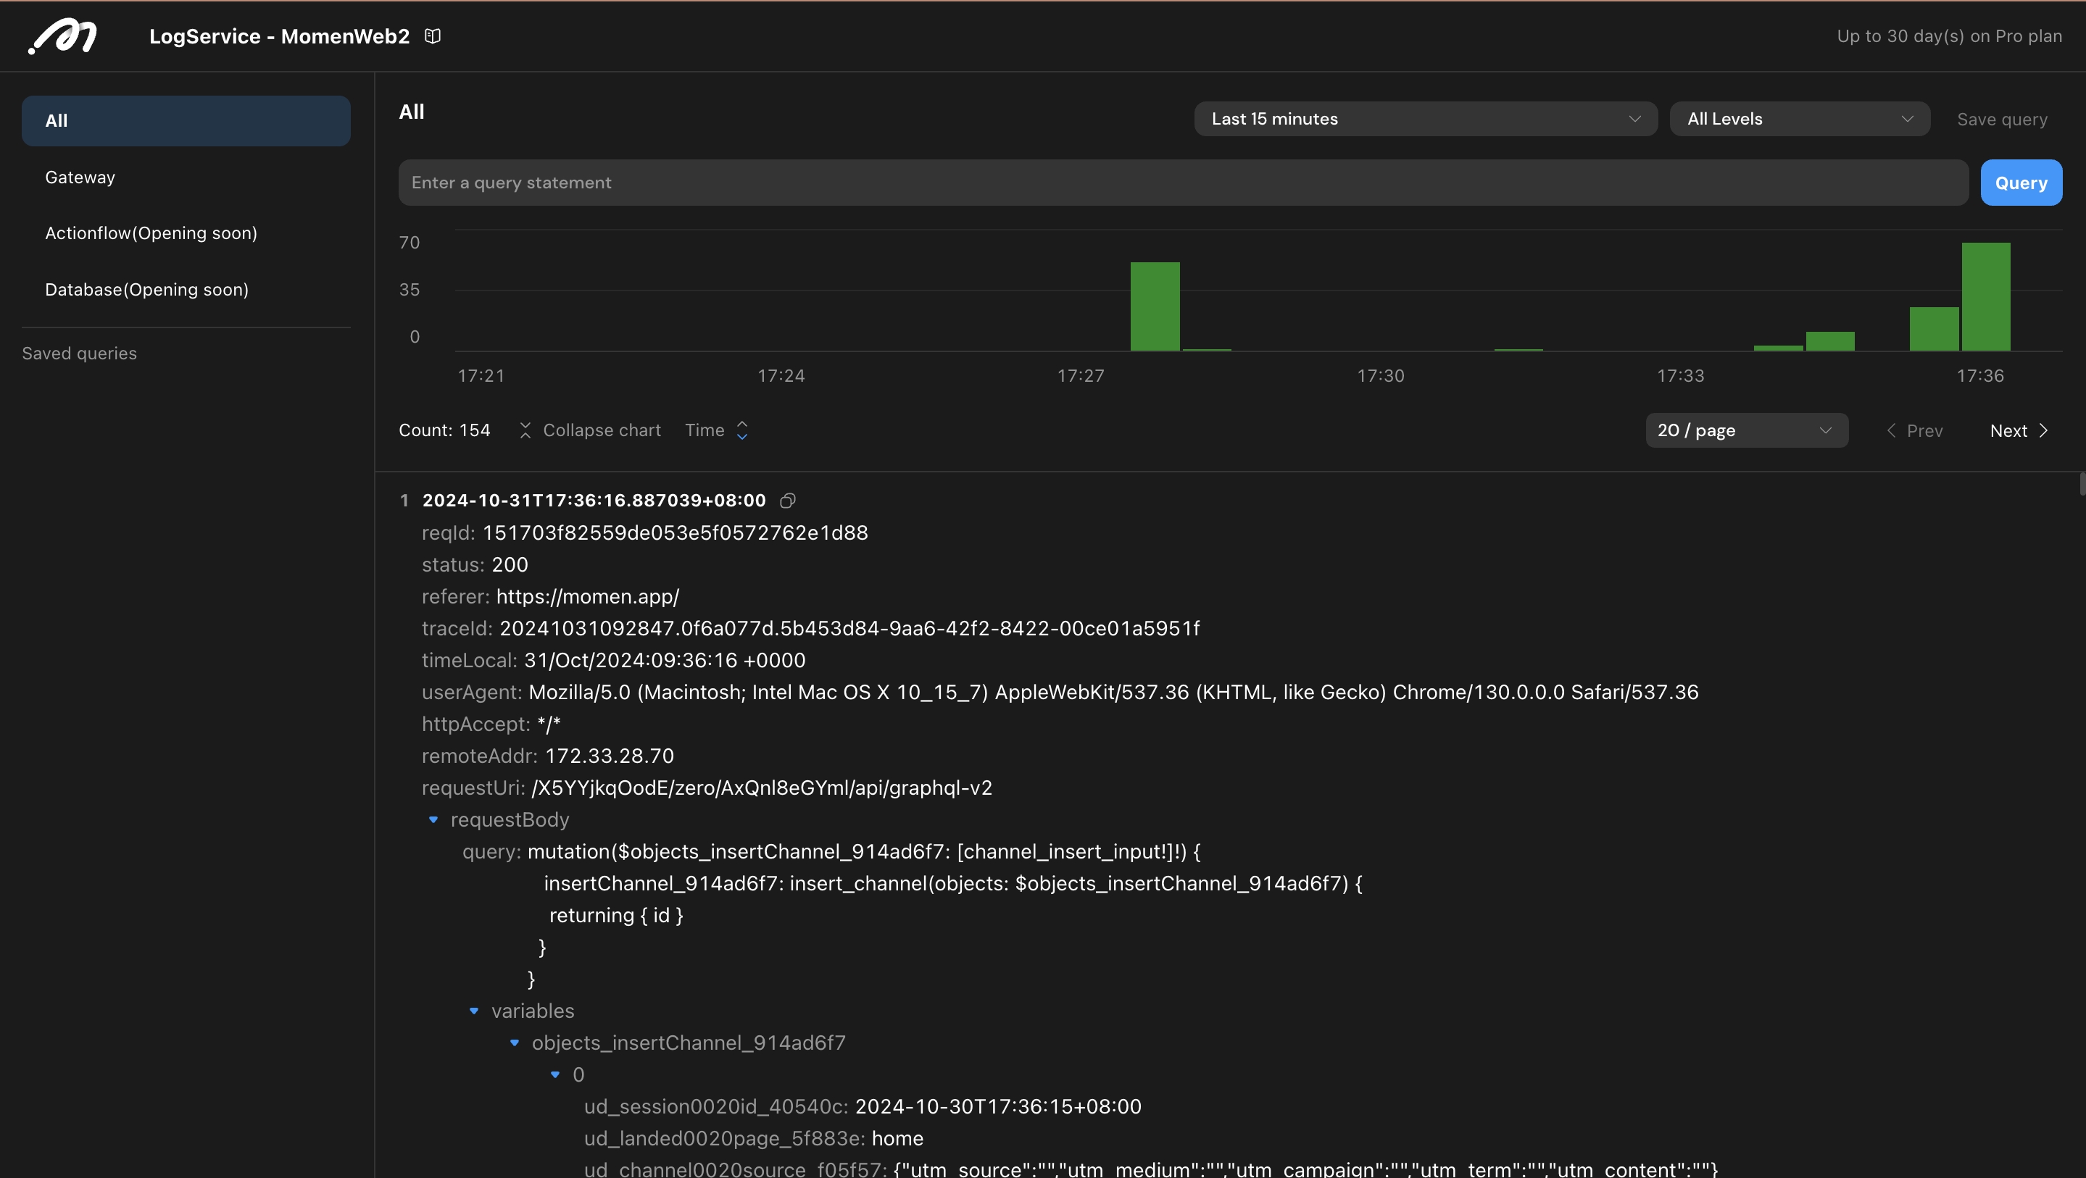Copy the log timestamp with copy icon
Screen dimensions: 2086x1178
[787, 501]
